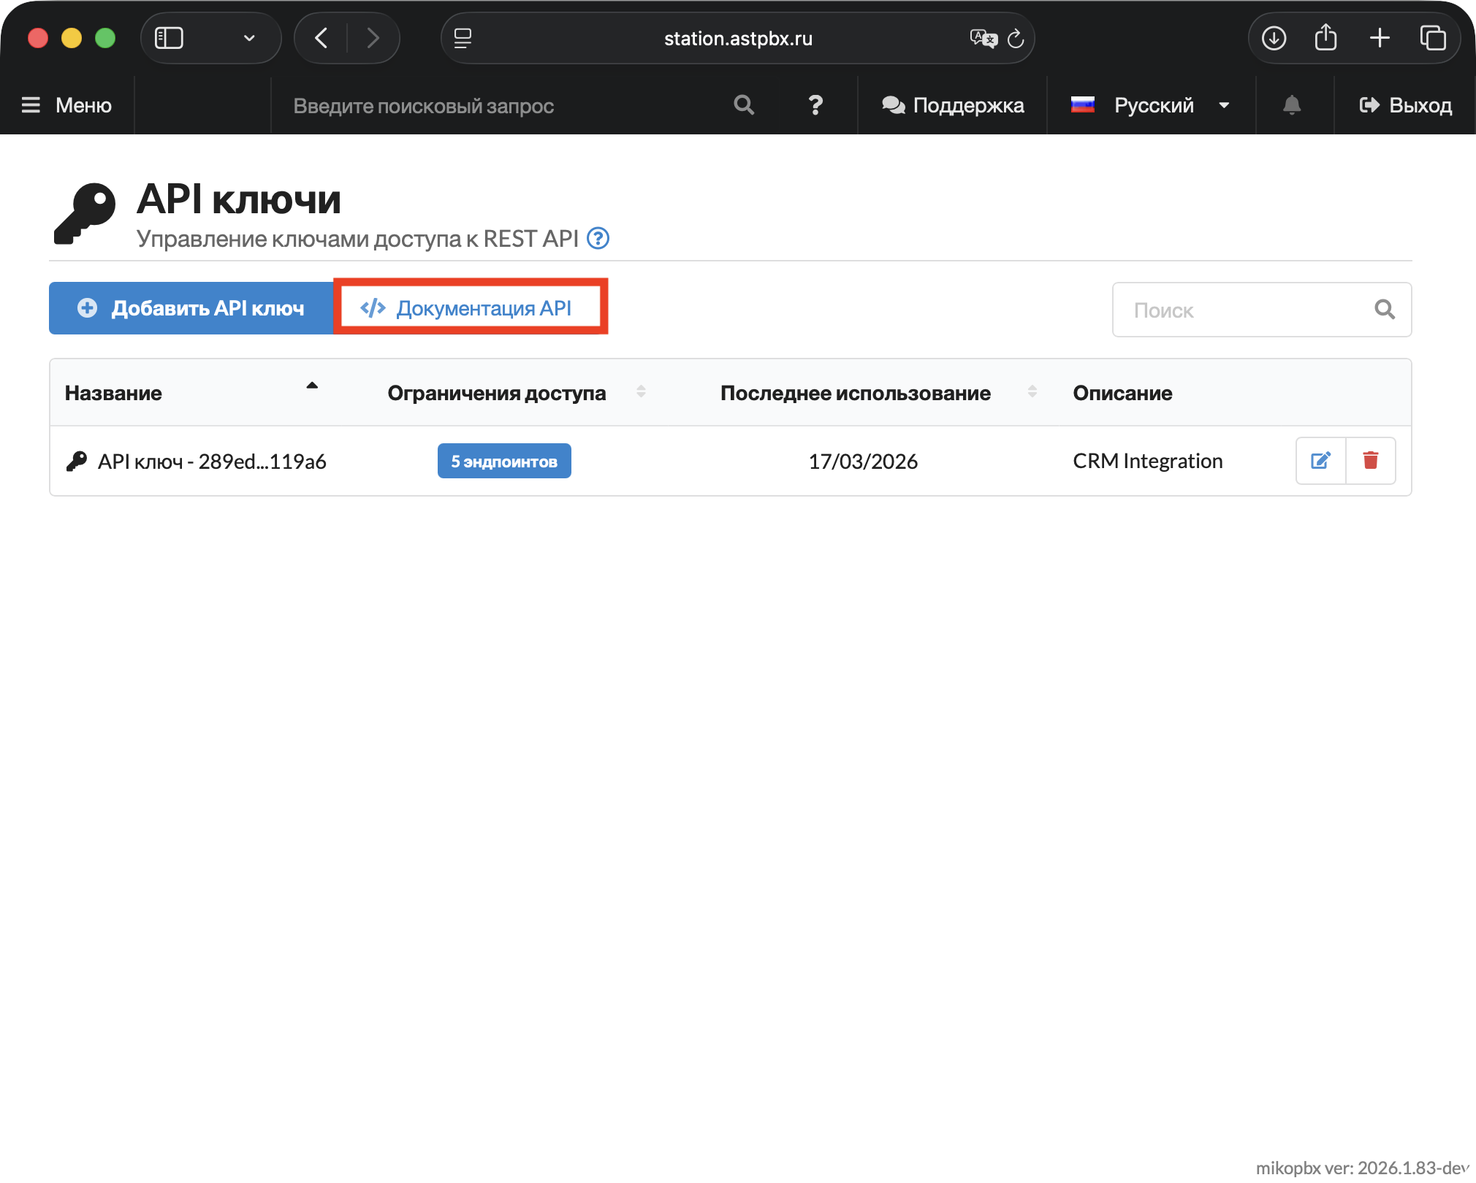
Task: Open the Меню hamburger menu
Action: point(66,105)
